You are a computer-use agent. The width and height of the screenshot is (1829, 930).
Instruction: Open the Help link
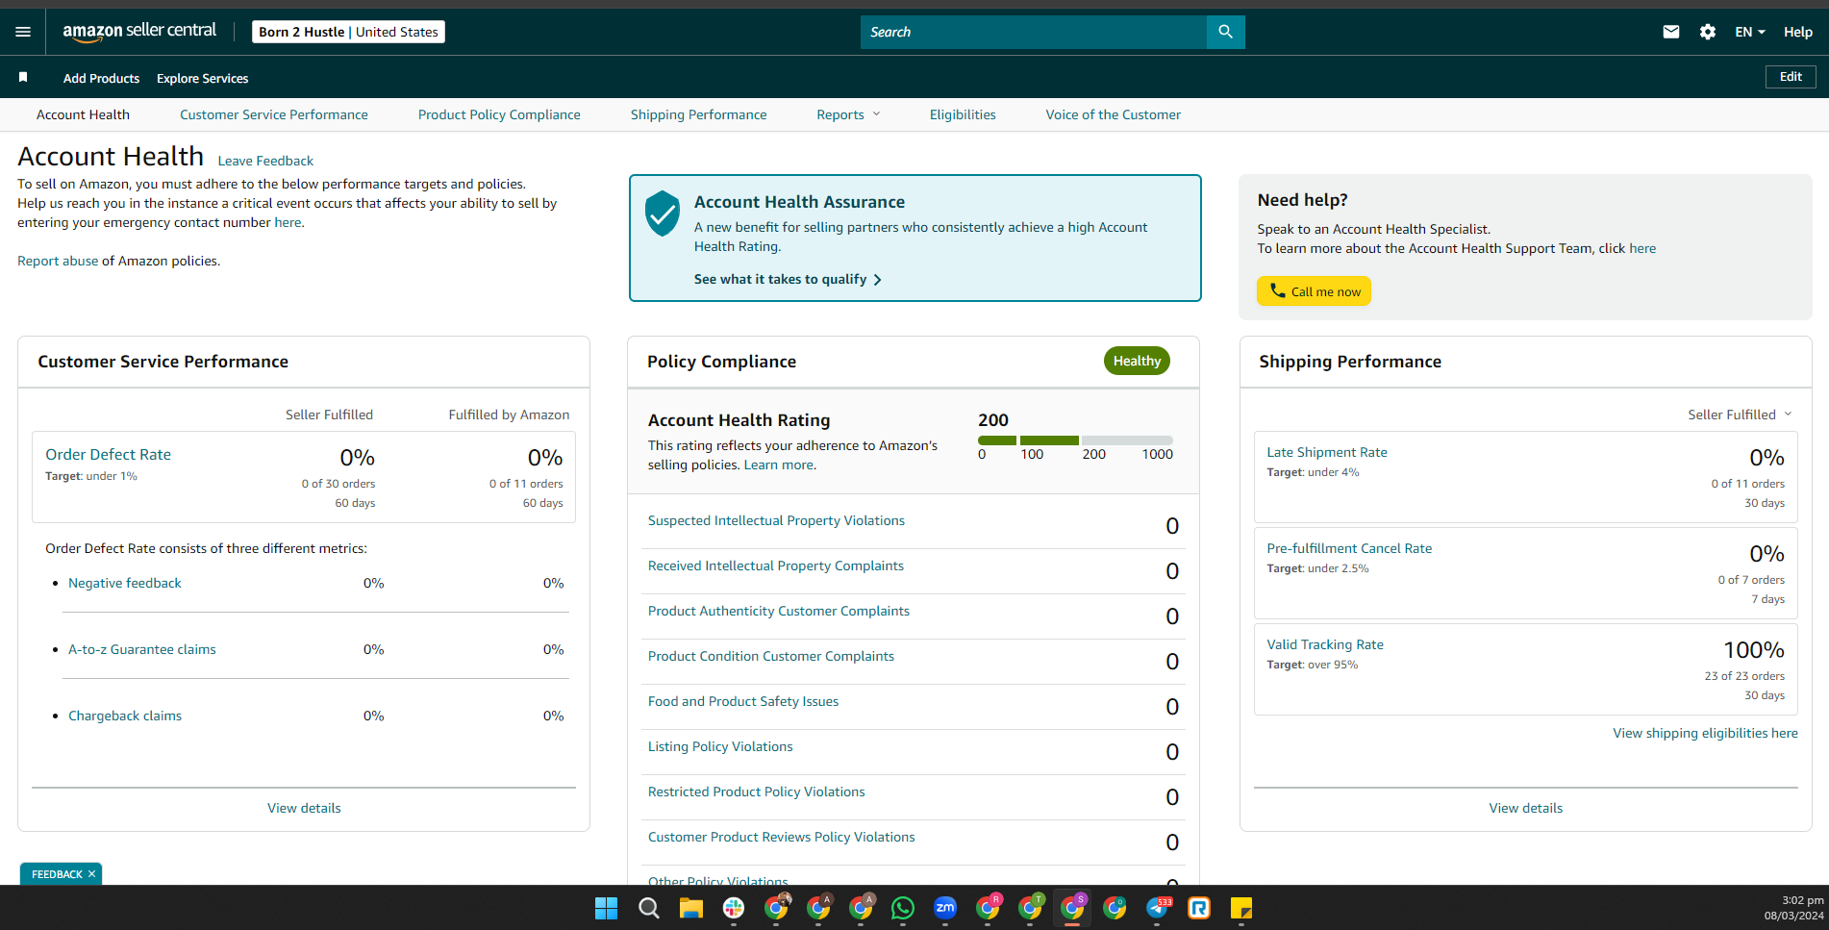pos(1798,32)
